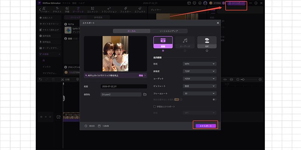Click the undo arrow in timeline toolbar
301x150 pixels.
pyautogui.click(x=41, y=79)
